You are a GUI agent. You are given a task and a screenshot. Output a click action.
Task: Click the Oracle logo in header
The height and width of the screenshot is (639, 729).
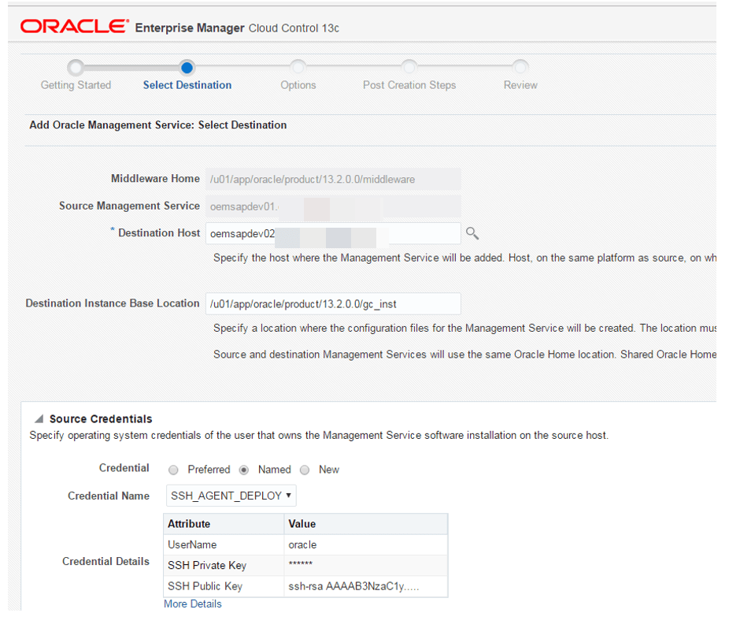[x=75, y=27]
